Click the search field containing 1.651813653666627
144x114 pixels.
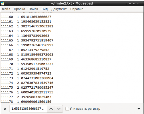[x=28, y=109]
